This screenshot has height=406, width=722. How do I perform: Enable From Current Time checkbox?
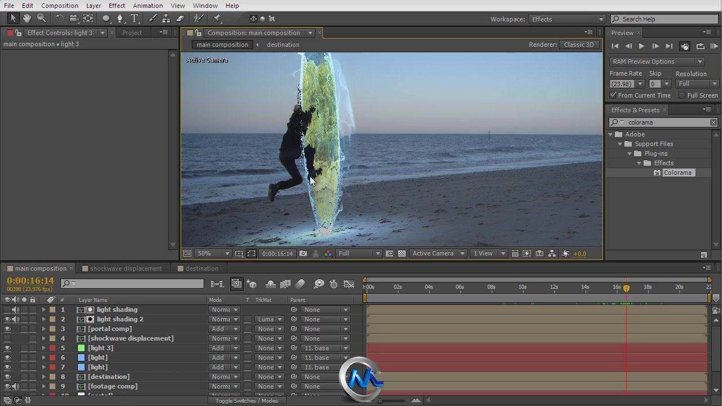pyautogui.click(x=613, y=95)
